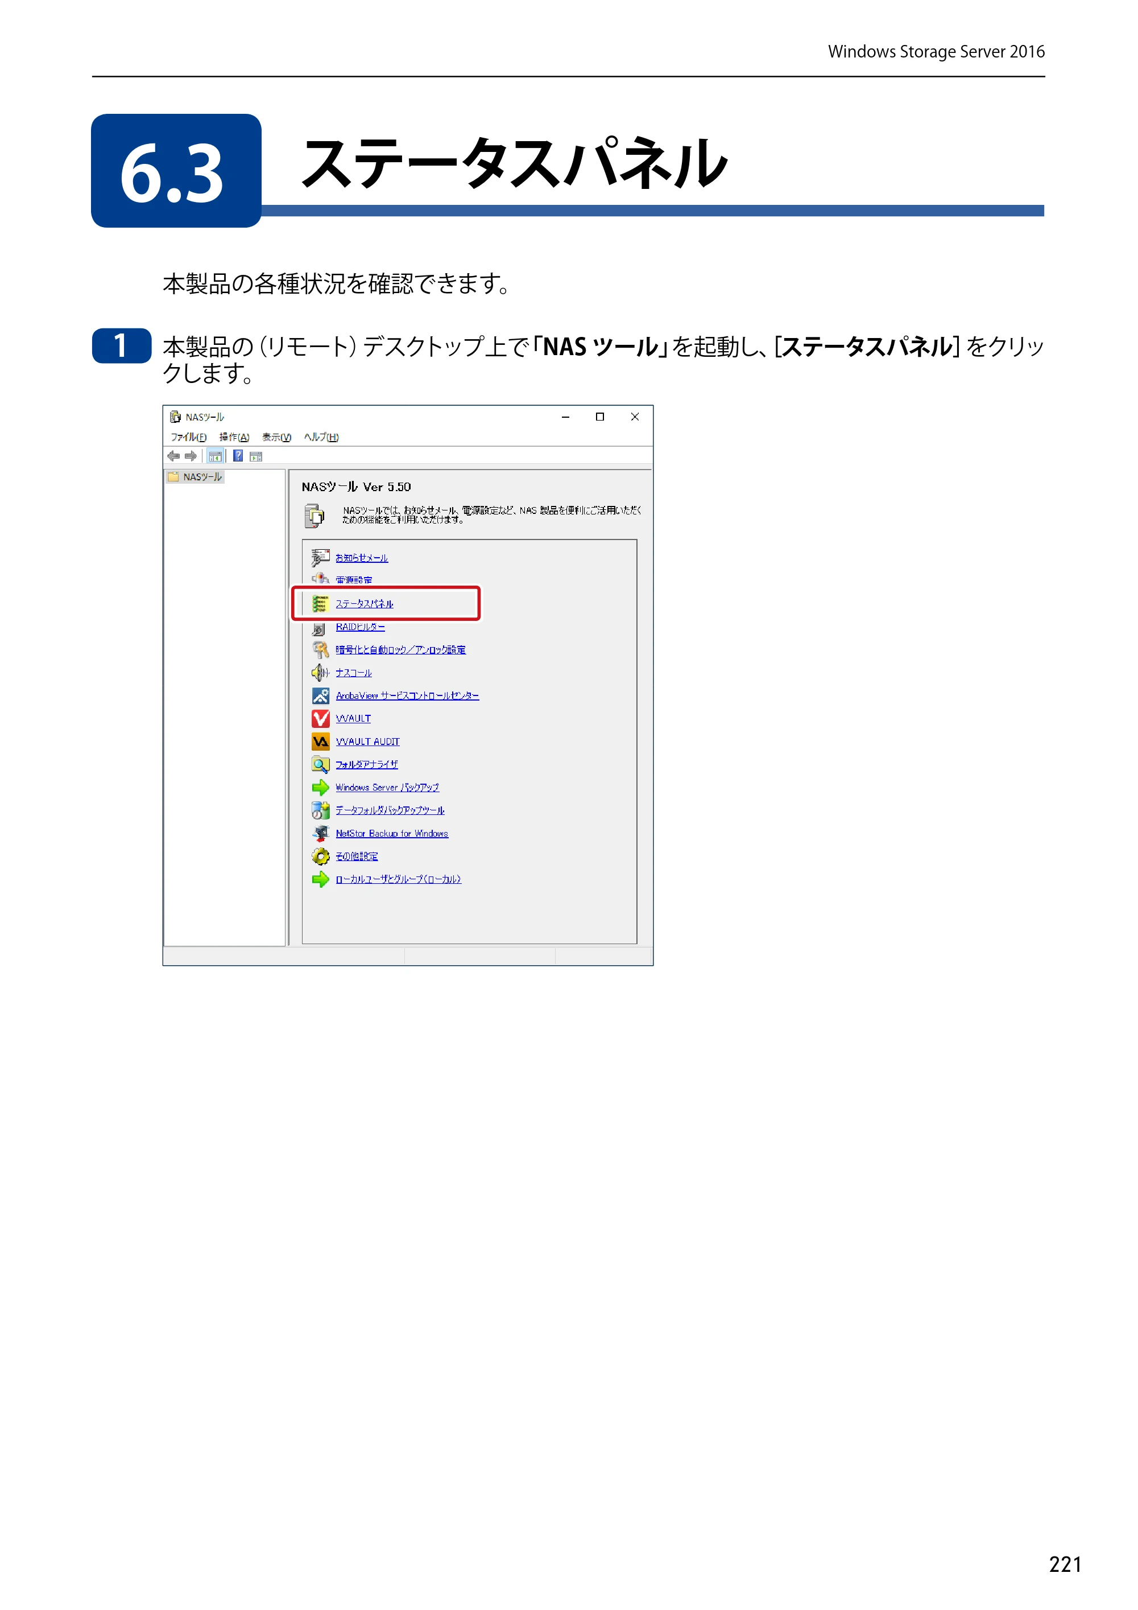Click the ローカルユーザとグループ green arrow icon
The width and height of the screenshot is (1138, 1610).
click(320, 879)
